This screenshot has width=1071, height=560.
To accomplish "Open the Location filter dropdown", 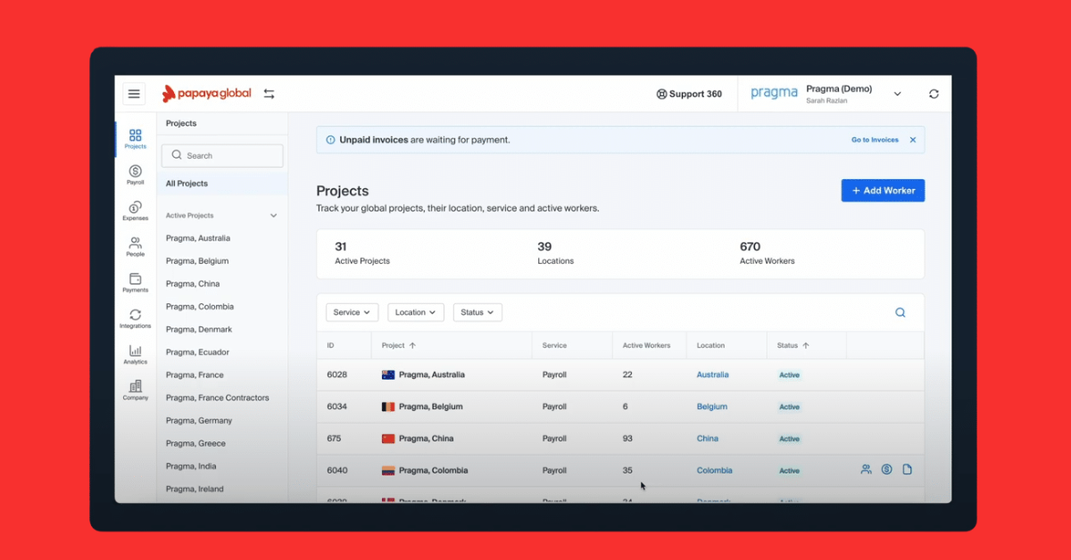I will point(415,312).
